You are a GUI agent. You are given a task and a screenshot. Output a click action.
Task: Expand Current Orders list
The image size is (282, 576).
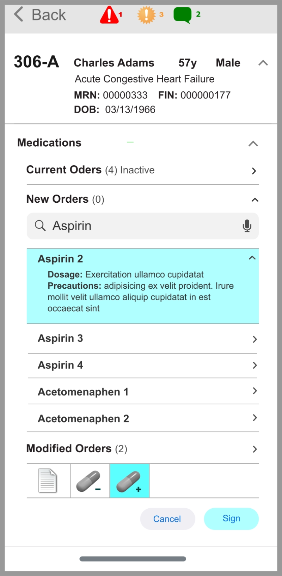pos(254,171)
